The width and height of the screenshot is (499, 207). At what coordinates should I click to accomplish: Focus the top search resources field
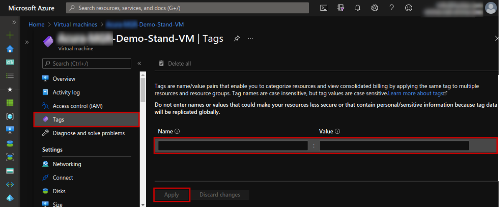[x=188, y=8]
